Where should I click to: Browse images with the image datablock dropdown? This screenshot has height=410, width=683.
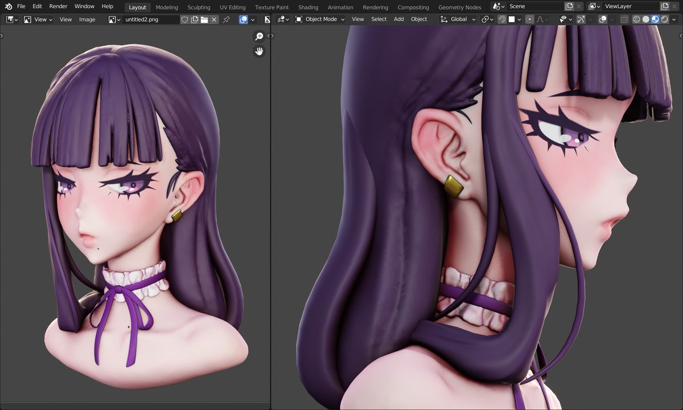[114, 19]
